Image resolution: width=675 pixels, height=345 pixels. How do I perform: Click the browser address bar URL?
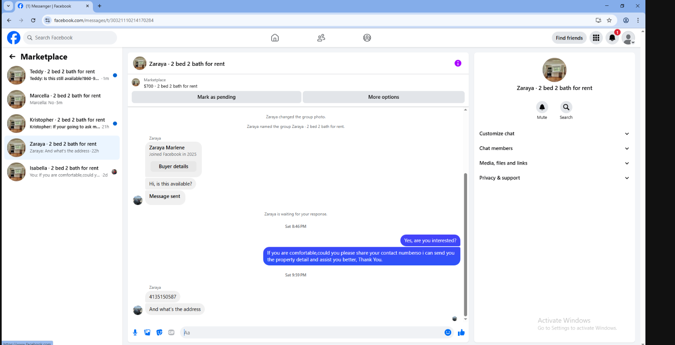(104, 20)
